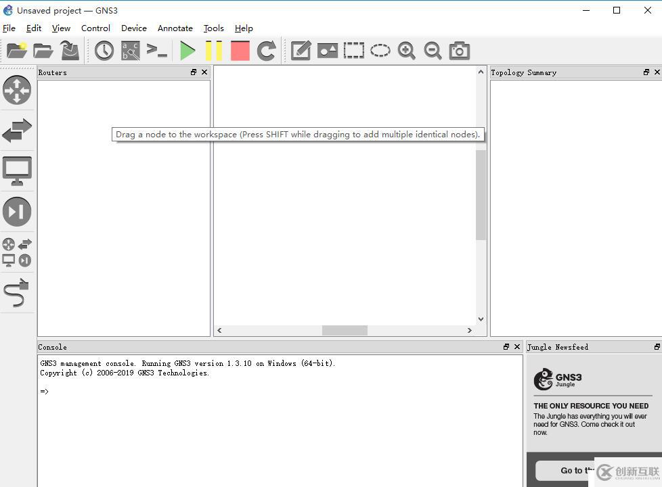The height and width of the screenshot is (487, 662).
Task: Take a screenshot with the camera icon
Action: (x=460, y=51)
